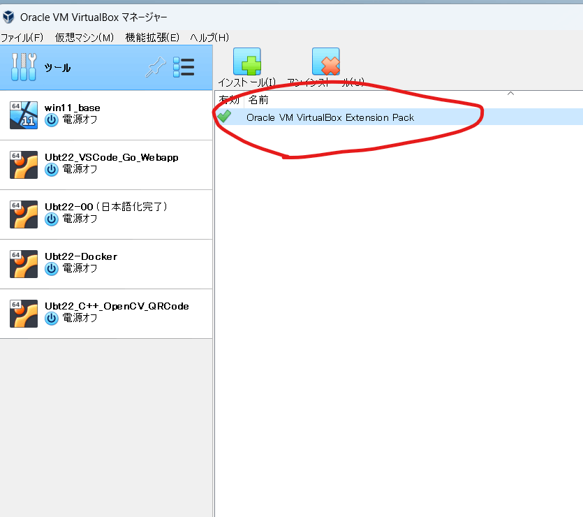Select the Ubt22_C++_OpenCV_QRCode machine name
Viewport: 583px width, 517px height.
click(117, 306)
